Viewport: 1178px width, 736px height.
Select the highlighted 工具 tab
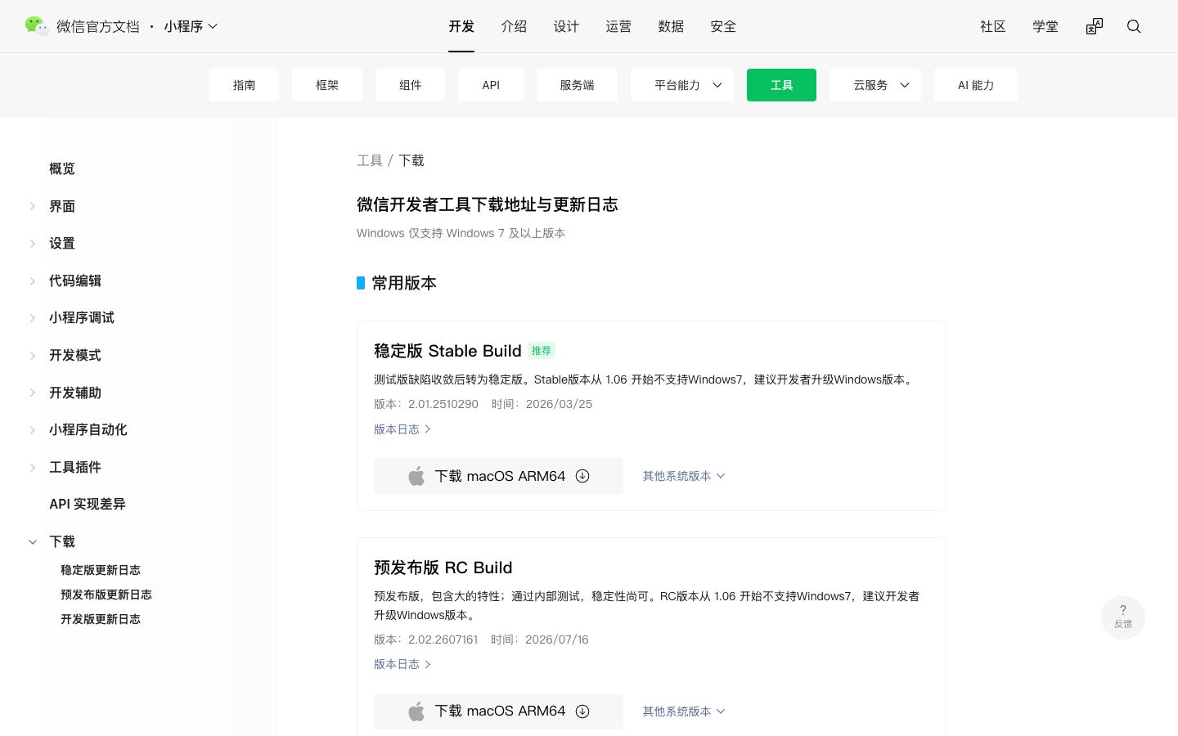click(x=781, y=85)
